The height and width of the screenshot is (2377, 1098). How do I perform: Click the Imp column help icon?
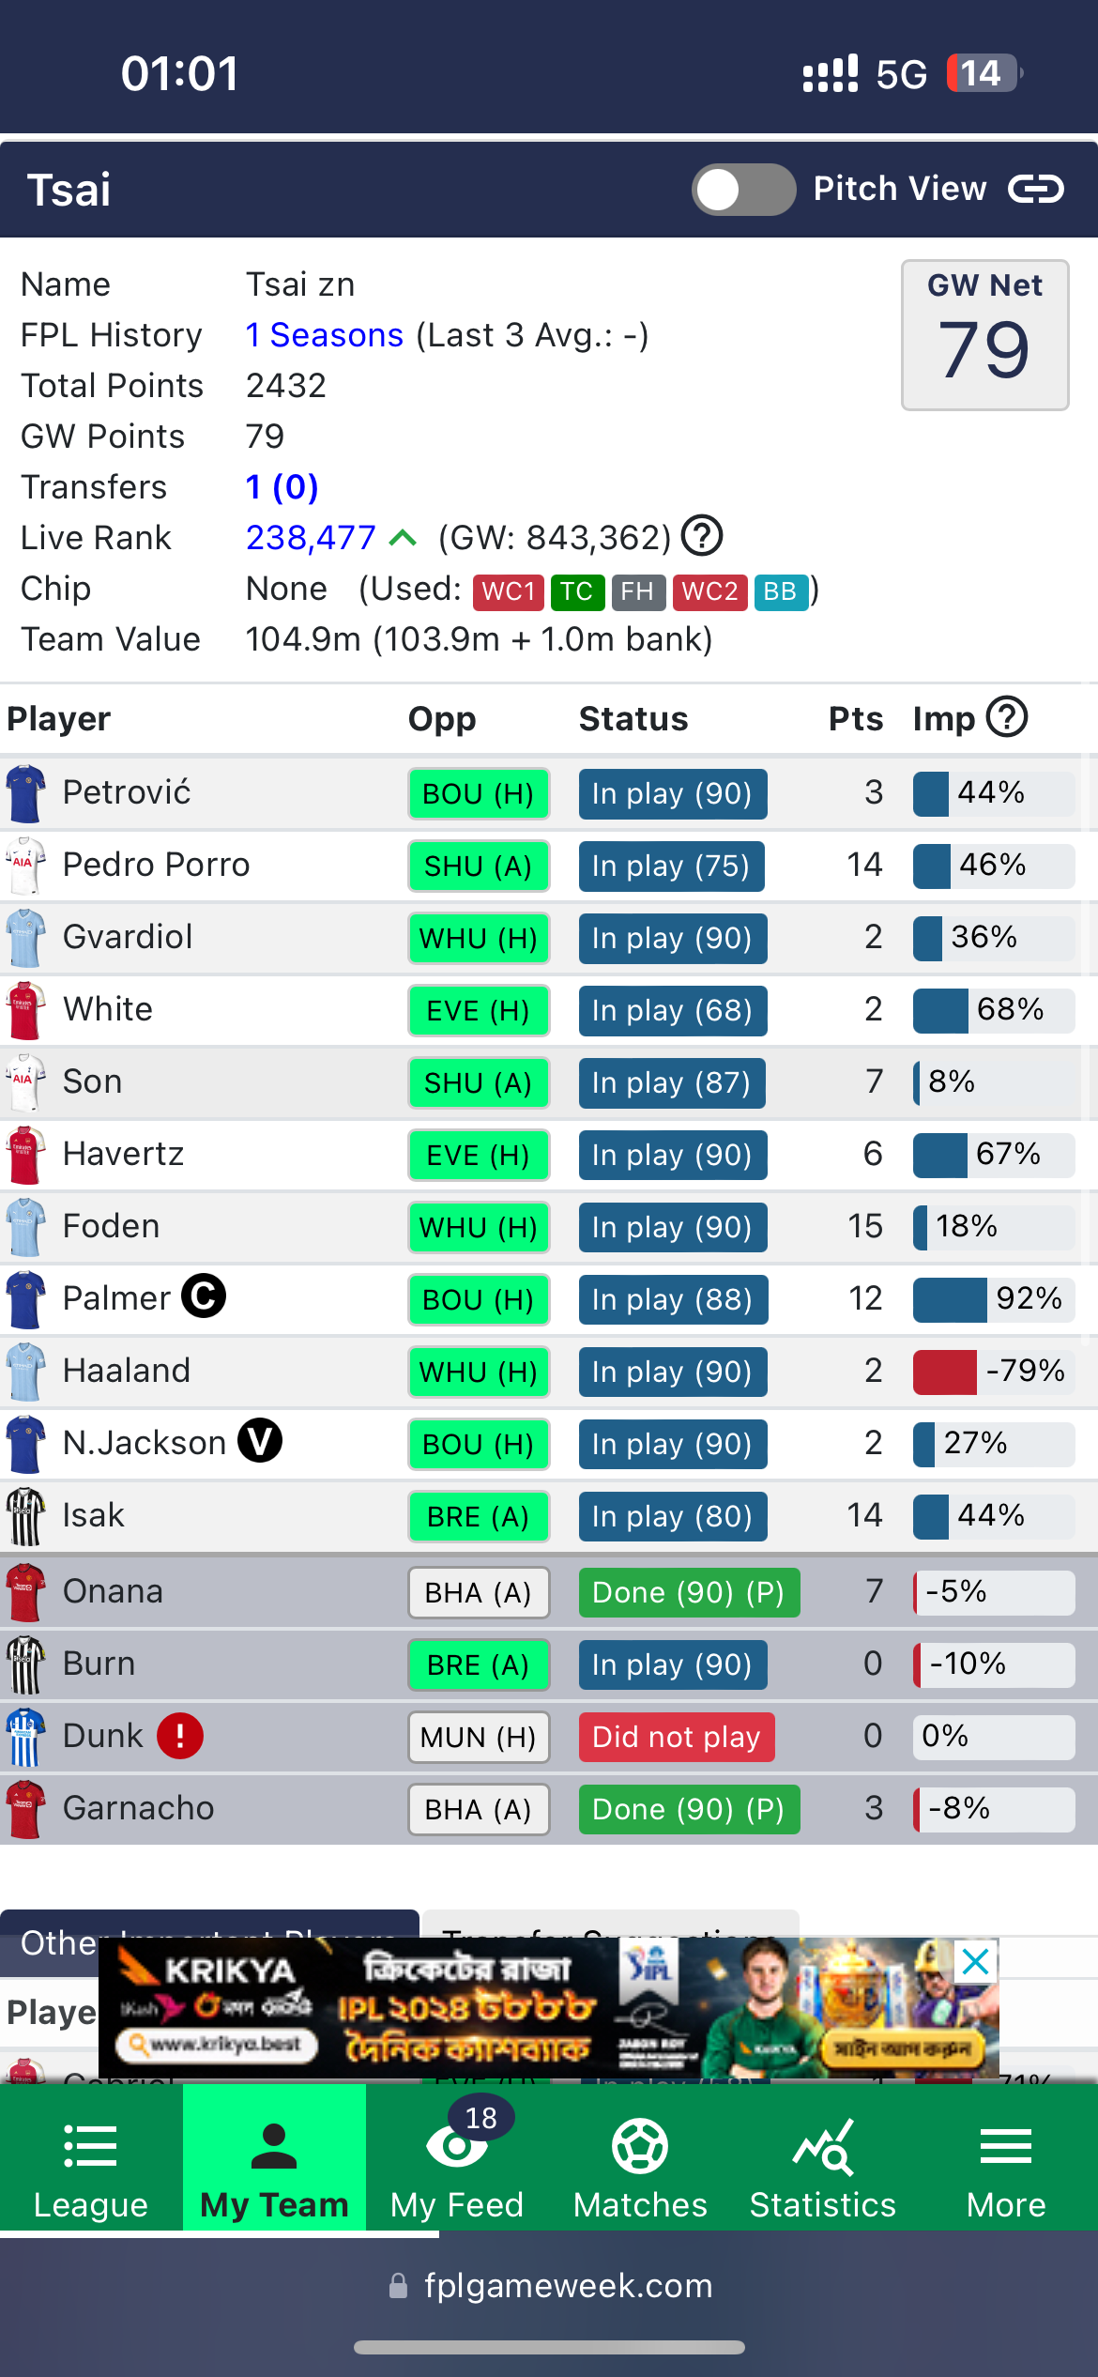pos(1008,718)
